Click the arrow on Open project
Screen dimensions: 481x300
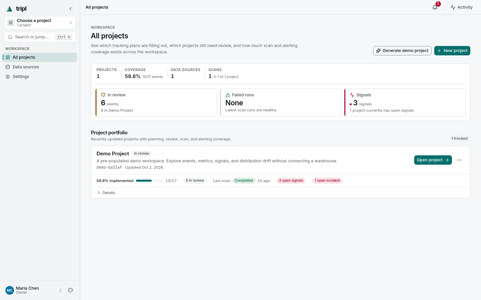(x=447, y=160)
